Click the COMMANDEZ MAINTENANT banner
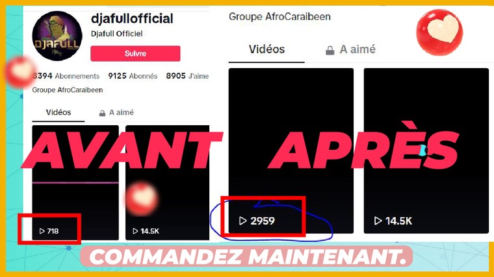This screenshot has height=277, width=494. pyautogui.click(x=246, y=256)
